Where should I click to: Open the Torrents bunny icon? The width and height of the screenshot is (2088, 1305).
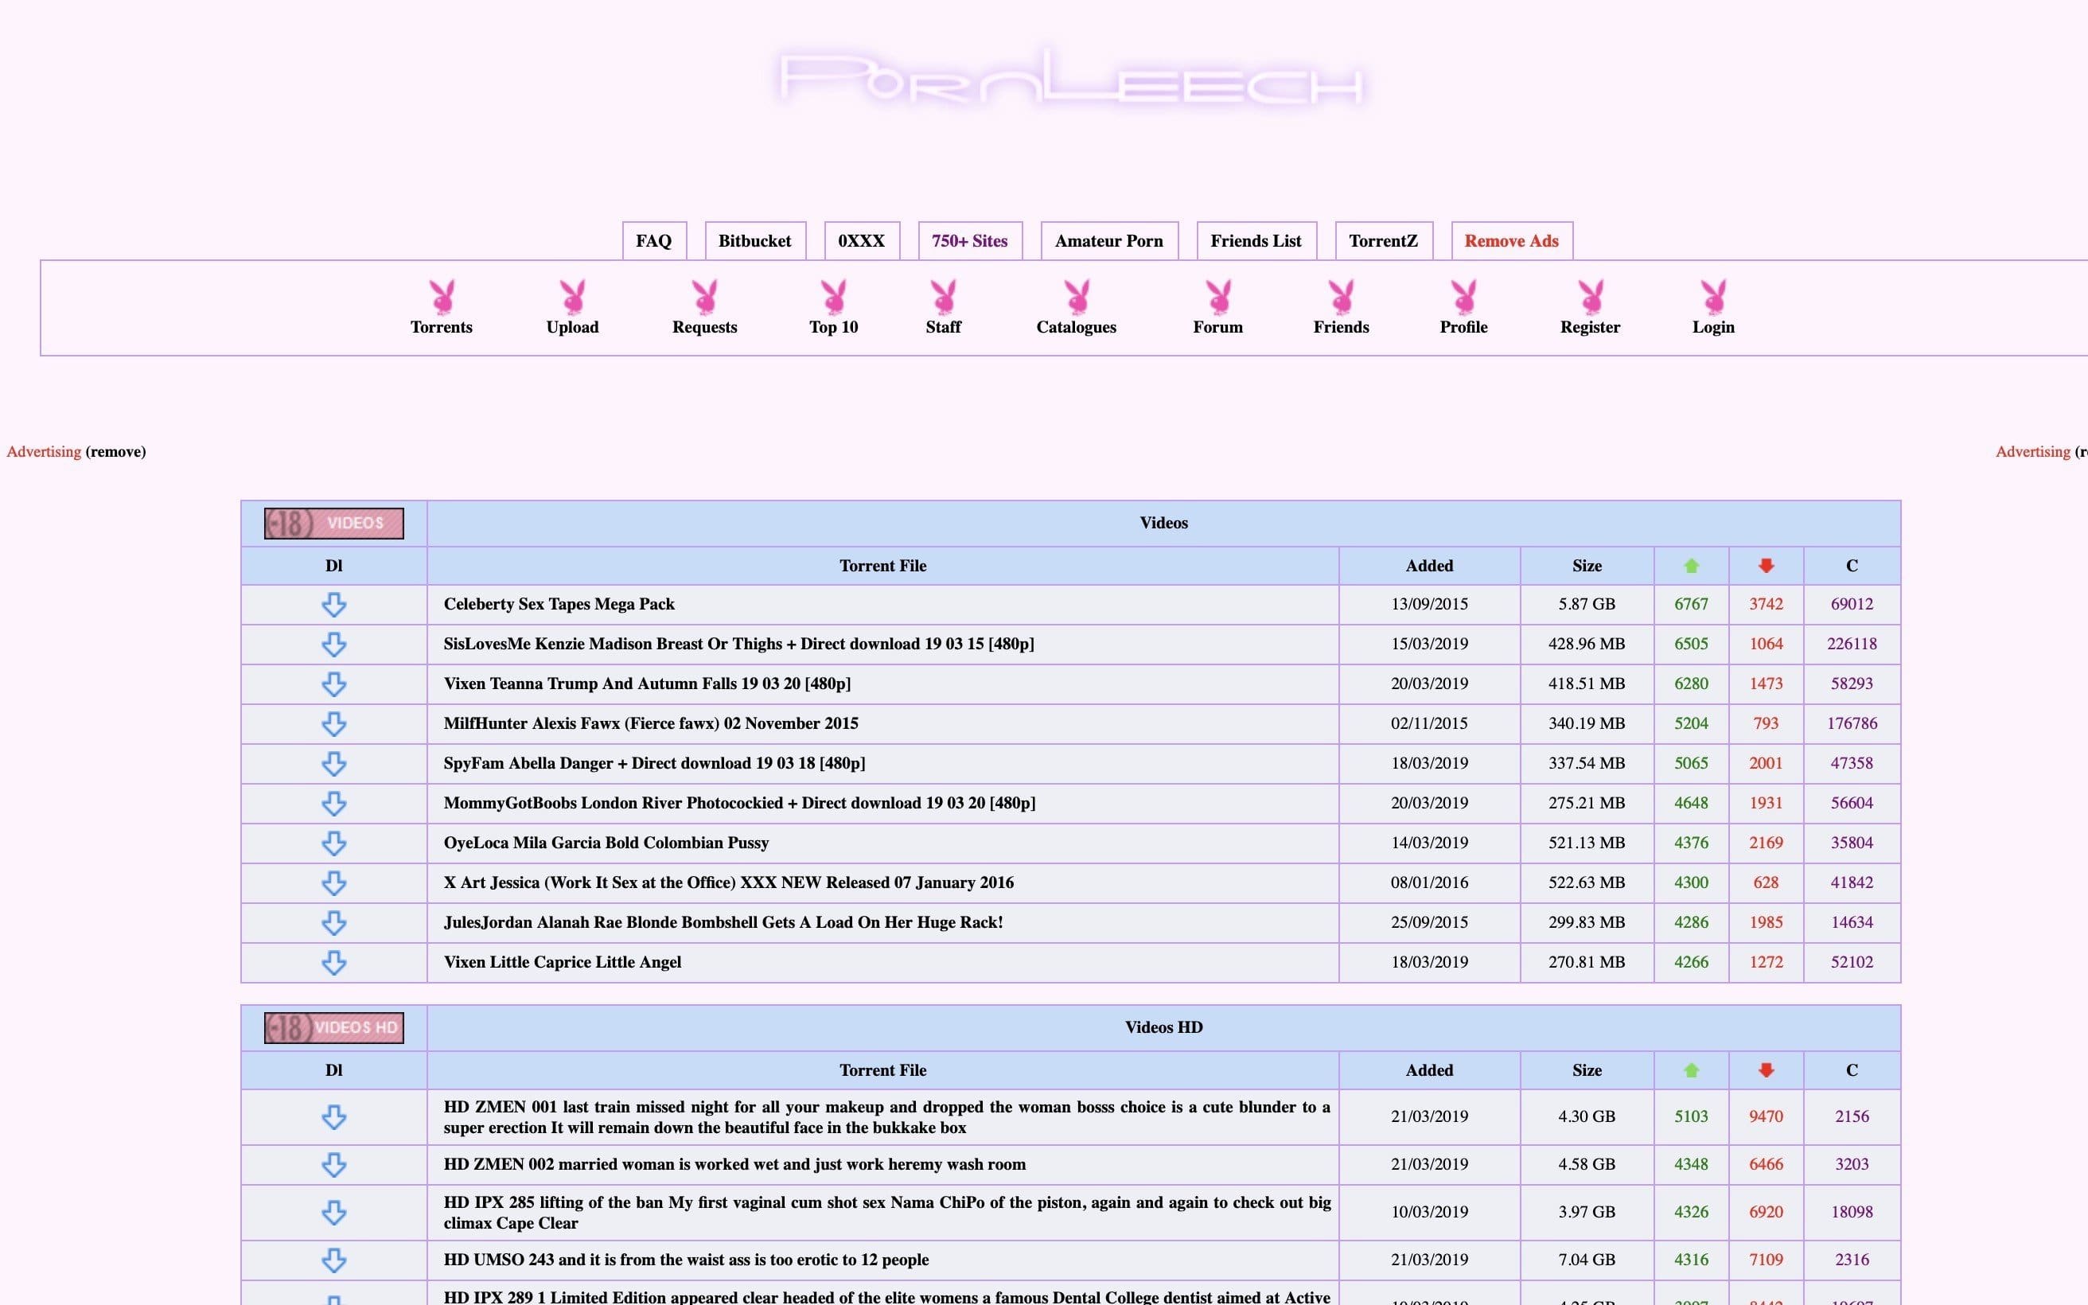[442, 296]
